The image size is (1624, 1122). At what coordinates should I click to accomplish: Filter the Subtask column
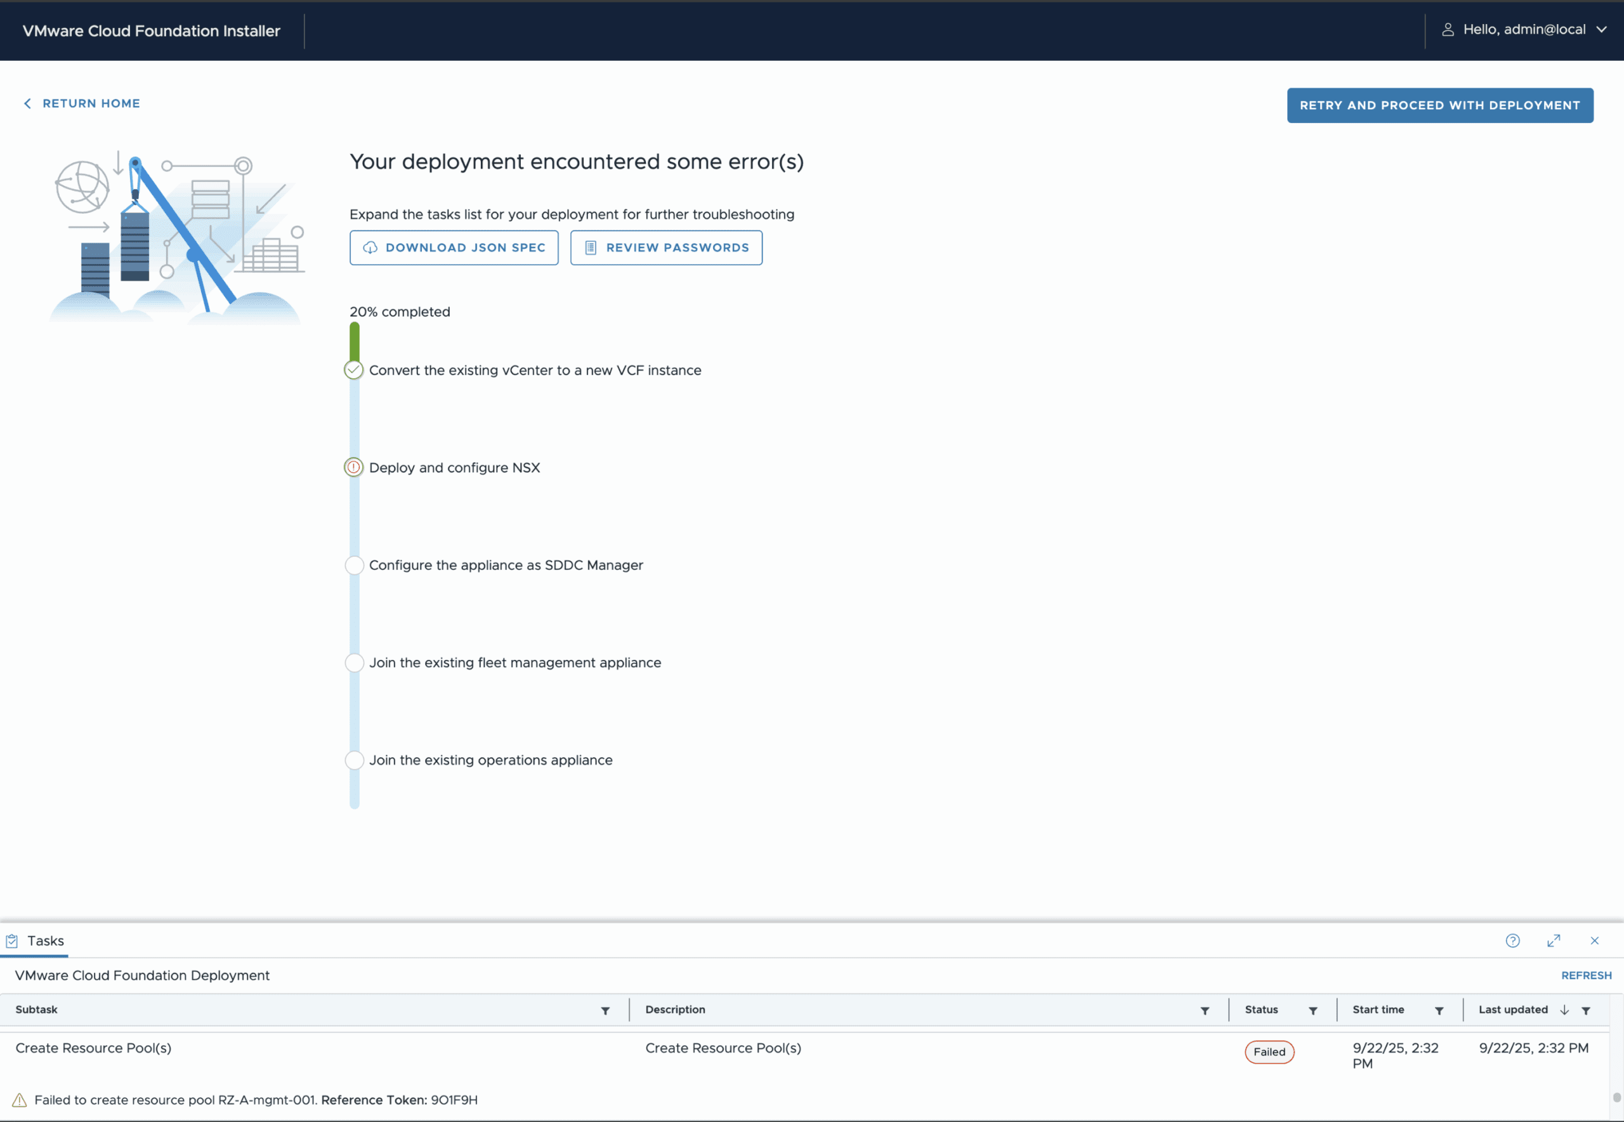[605, 1010]
